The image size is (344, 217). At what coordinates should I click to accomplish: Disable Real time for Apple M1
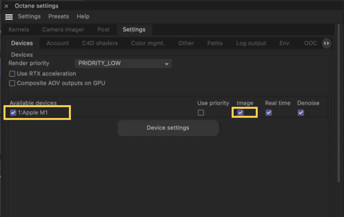point(269,113)
